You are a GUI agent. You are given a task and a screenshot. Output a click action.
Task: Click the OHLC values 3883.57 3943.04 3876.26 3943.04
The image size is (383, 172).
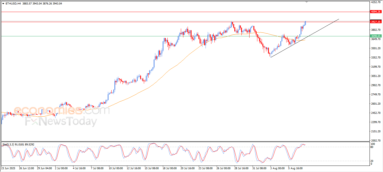point(42,3)
